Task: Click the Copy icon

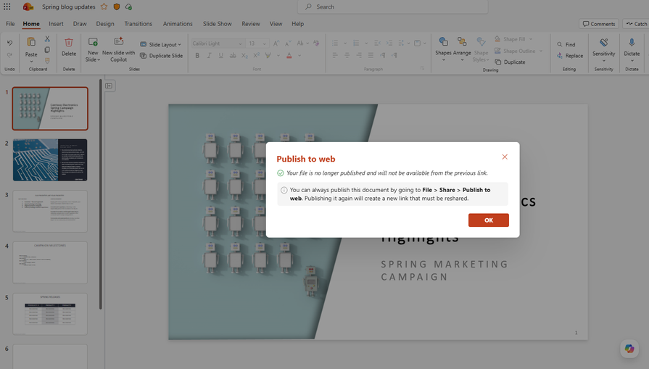Action: (x=47, y=49)
